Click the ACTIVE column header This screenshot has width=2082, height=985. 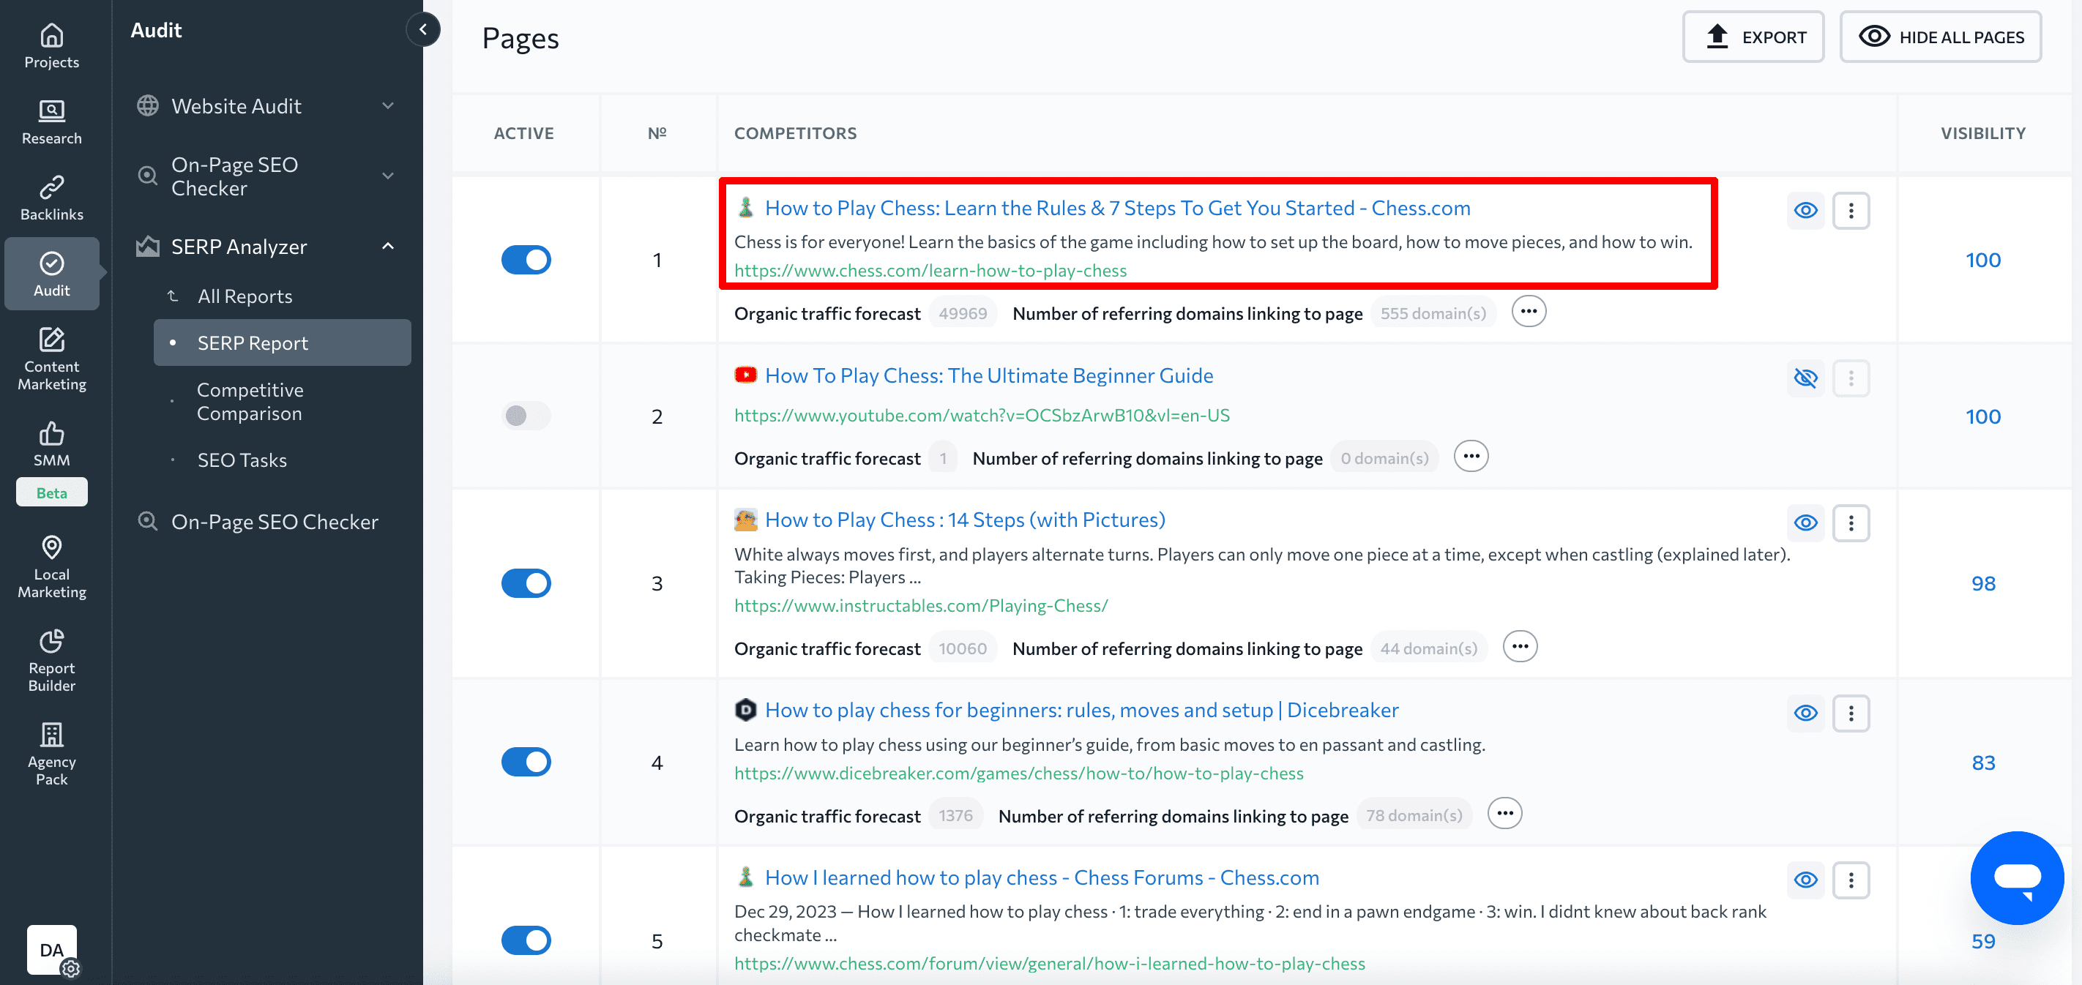click(x=523, y=133)
